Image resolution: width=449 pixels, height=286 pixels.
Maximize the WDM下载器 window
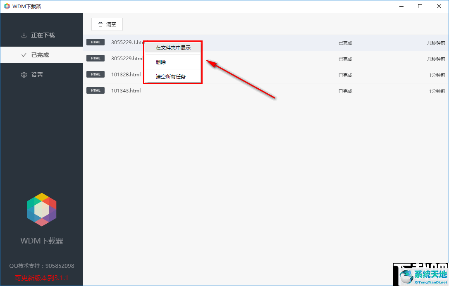(420, 6)
